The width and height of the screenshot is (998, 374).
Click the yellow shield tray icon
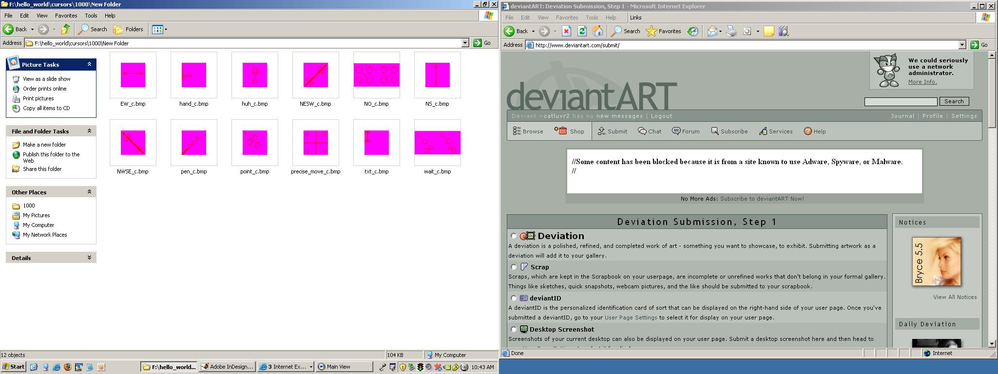coord(403,367)
